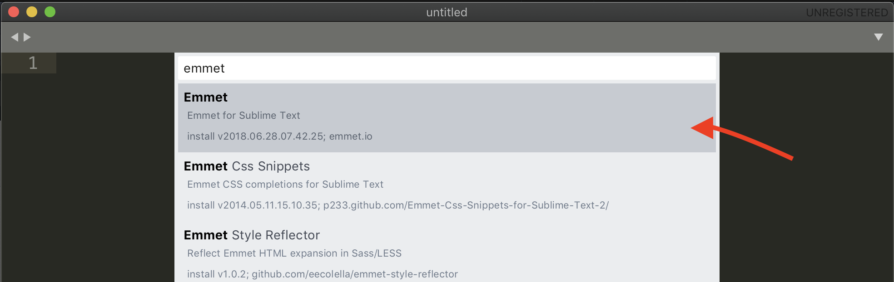This screenshot has height=282, width=894.
Task: Minimize the window with the yellow button
Action: pos(32,12)
